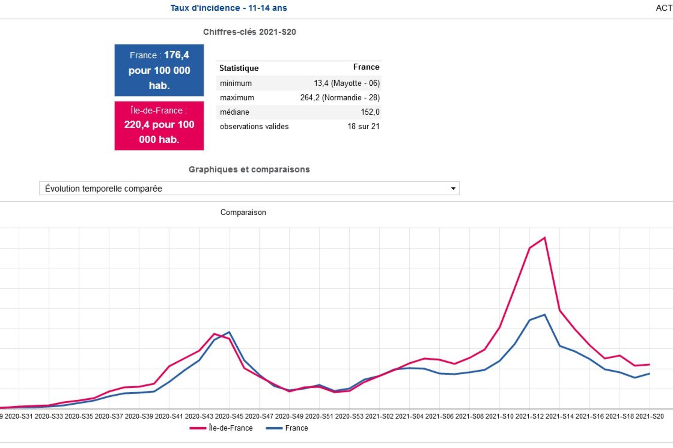Click the France column header in table
The image size is (673, 448).
[366, 67]
